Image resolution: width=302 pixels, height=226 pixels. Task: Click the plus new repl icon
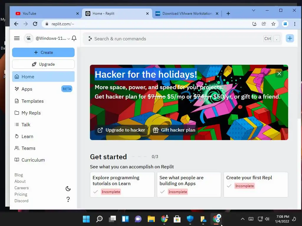(x=290, y=39)
